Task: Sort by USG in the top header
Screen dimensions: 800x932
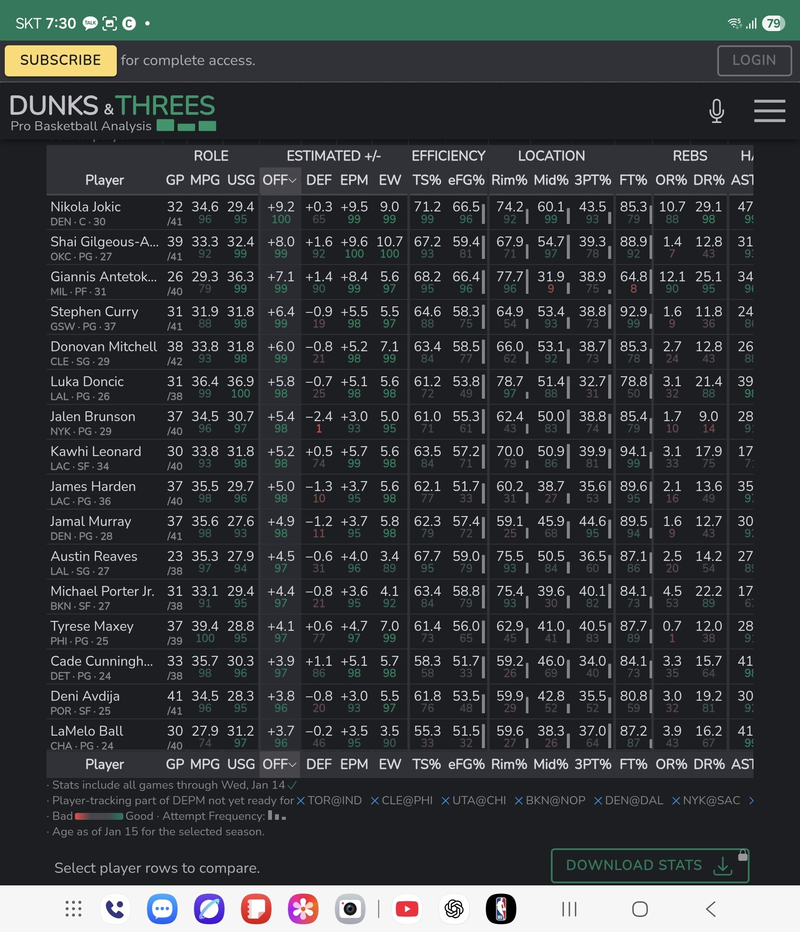Action: 241,180
